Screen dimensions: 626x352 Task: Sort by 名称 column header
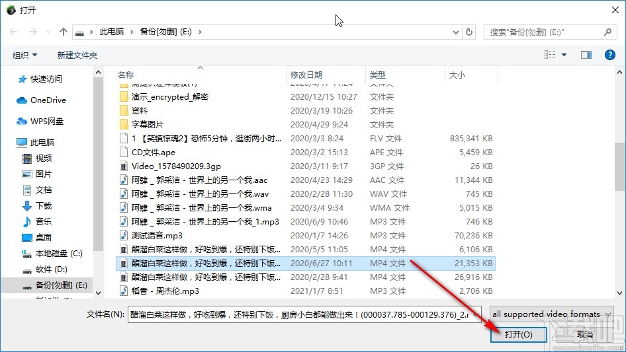pos(126,75)
